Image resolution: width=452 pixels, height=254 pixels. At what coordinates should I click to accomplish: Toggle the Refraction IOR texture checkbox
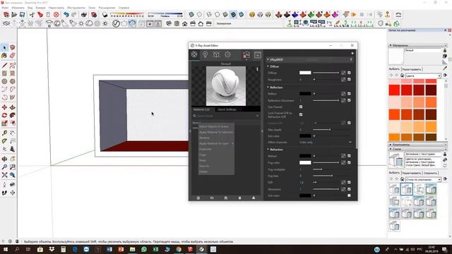click(x=349, y=182)
